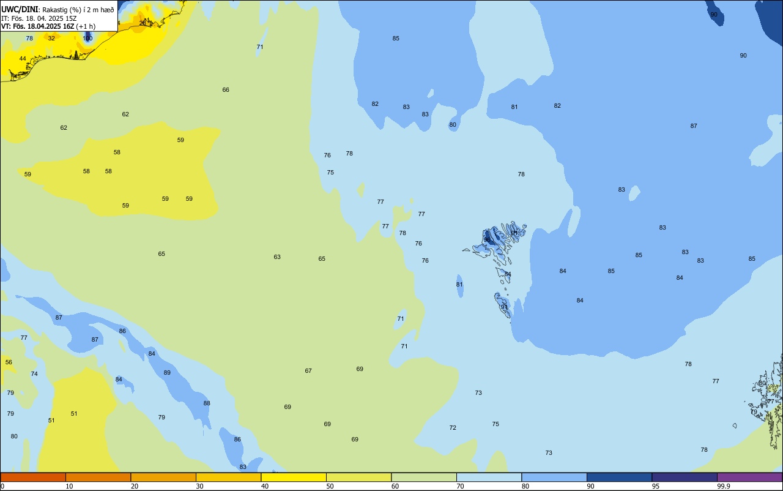Click the humidity value '88' on the map
783x491 pixels.
207,403
